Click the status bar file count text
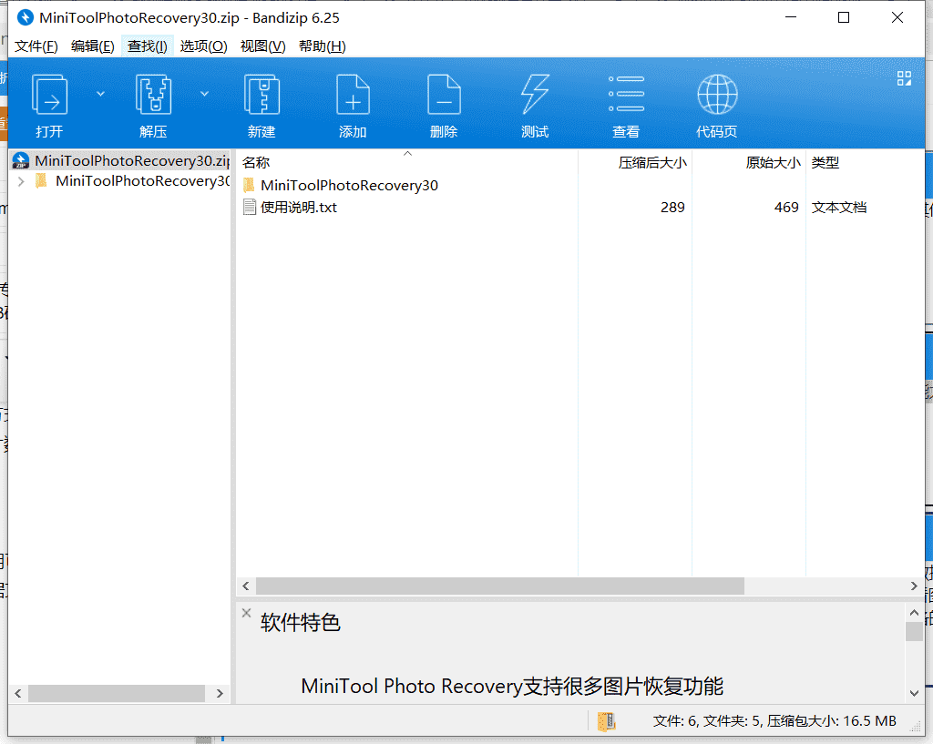 point(774,721)
